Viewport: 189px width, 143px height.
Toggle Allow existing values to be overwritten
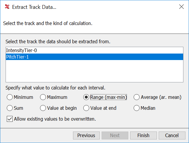(x=10, y=119)
